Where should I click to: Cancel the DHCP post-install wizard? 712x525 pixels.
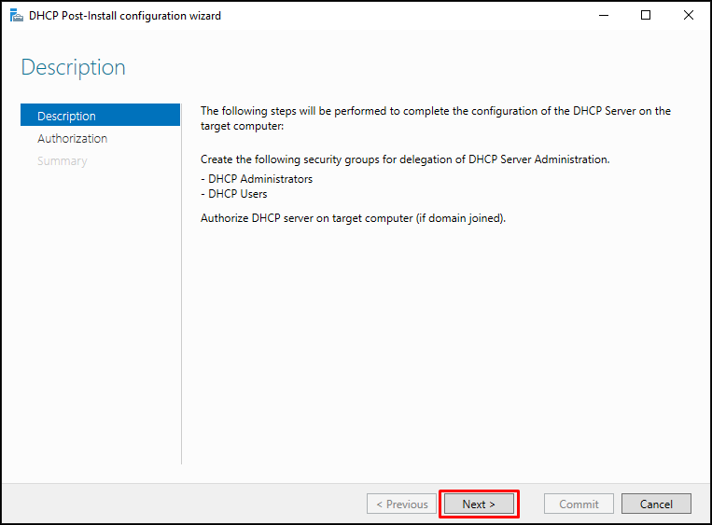tap(657, 504)
